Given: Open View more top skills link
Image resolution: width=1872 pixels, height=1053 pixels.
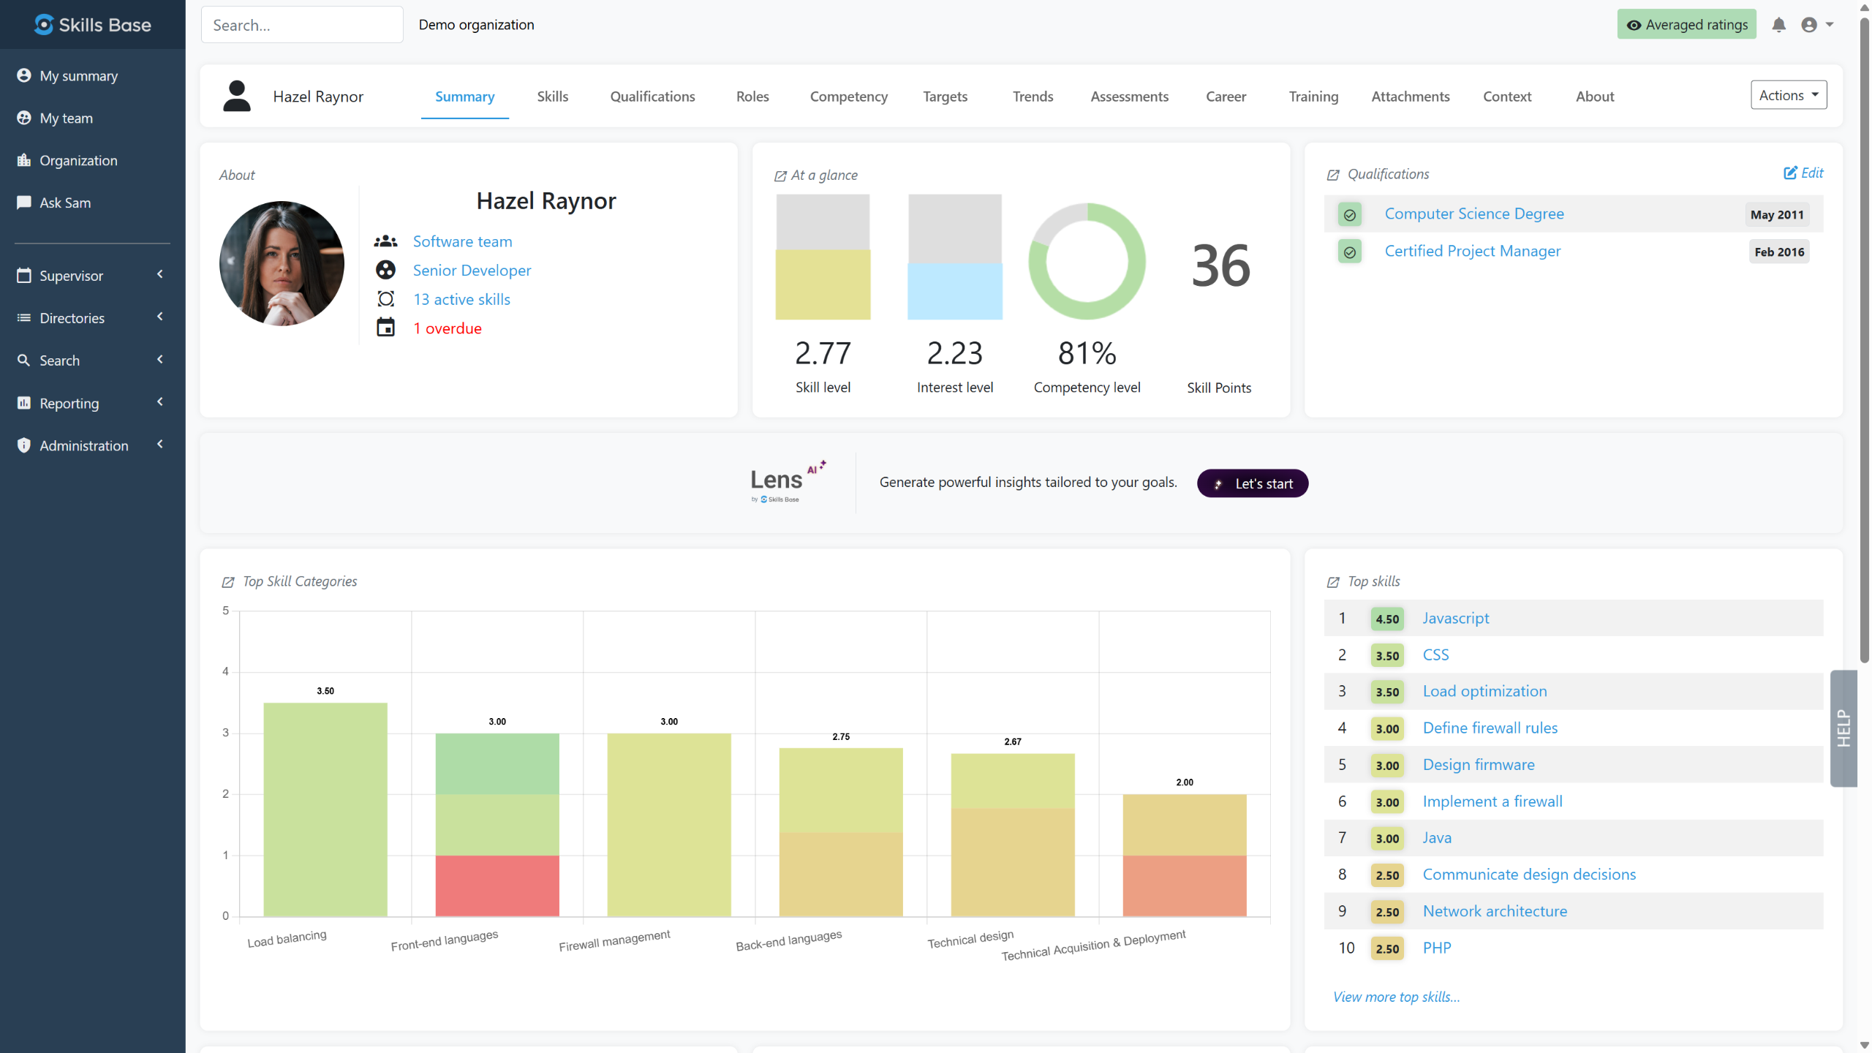Looking at the screenshot, I should point(1396,997).
